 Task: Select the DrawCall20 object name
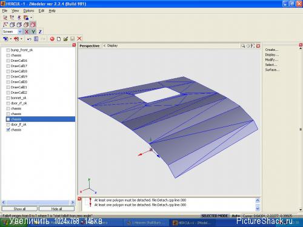tap(19, 82)
